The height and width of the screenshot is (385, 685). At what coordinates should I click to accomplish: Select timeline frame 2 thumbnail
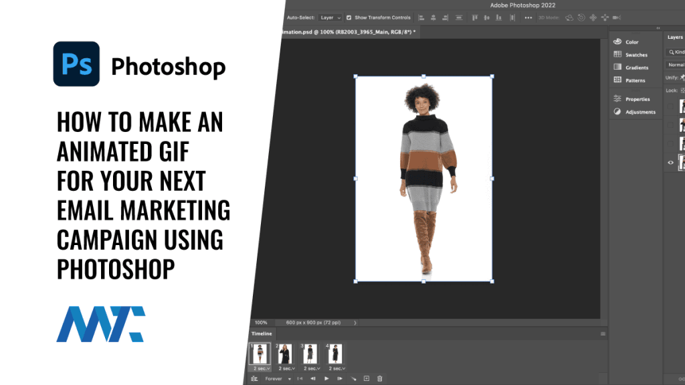(285, 354)
